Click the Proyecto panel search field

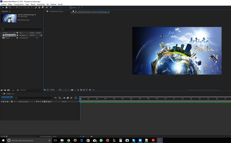pos(21,29)
